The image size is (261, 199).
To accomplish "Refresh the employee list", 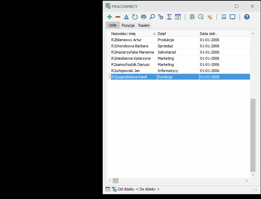I will (135, 17).
